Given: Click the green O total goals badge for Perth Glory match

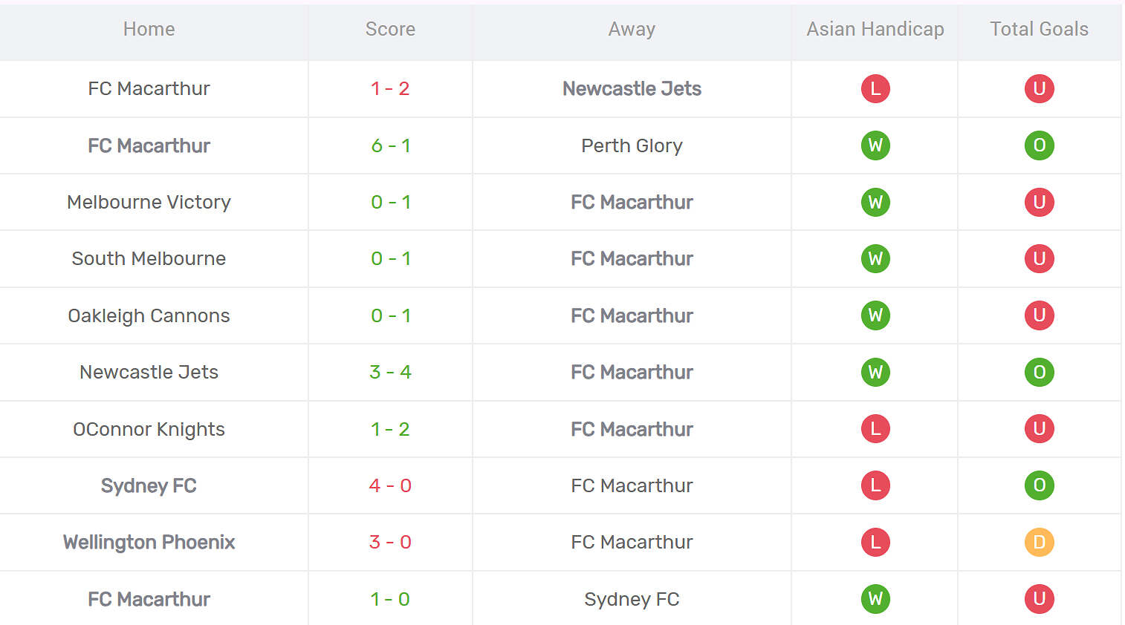Looking at the screenshot, I should pos(1039,145).
